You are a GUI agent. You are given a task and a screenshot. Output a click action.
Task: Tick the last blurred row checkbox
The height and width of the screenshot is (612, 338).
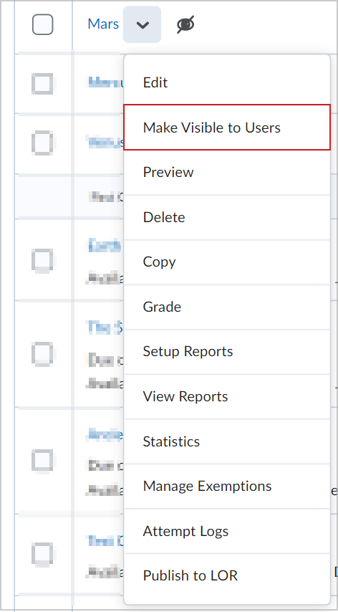click(42, 554)
